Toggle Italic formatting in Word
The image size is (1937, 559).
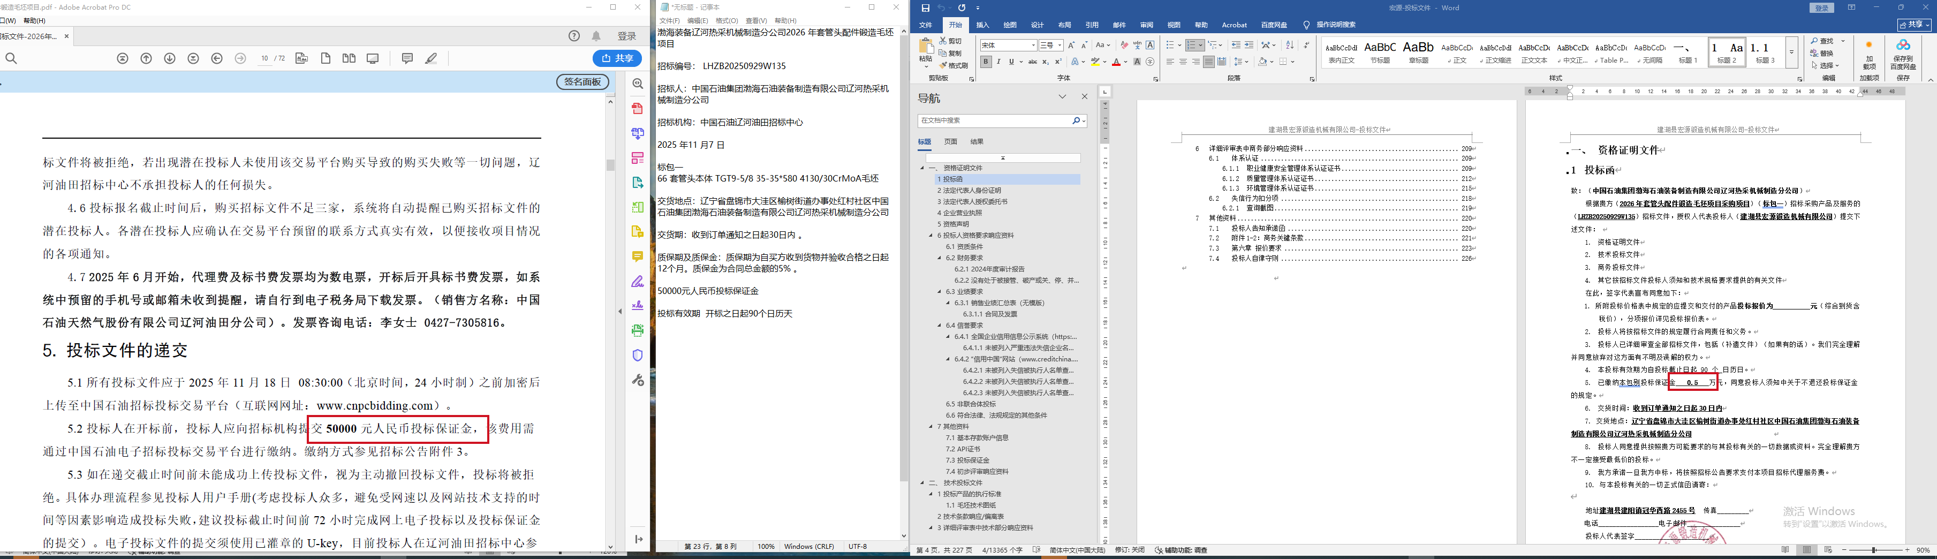coord(998,62)
